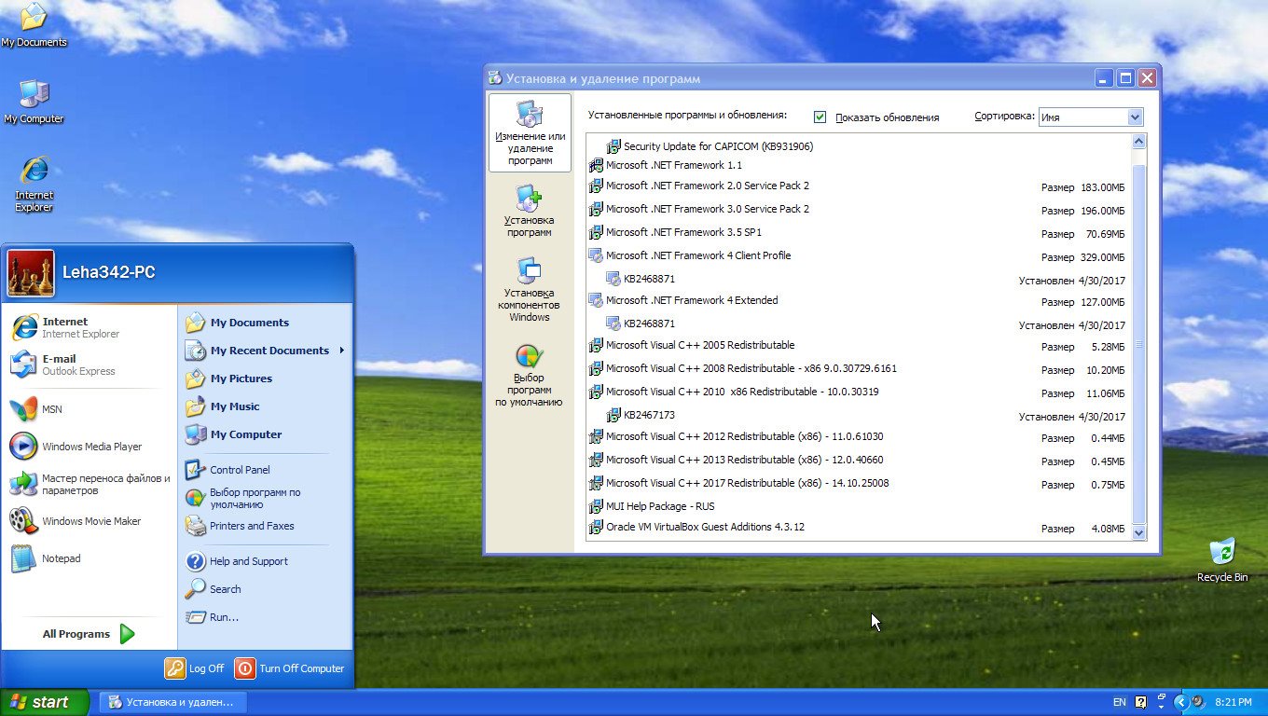Open My Computer in the Start menu
Screen dimensions: 1268x716
coord(265,434)
